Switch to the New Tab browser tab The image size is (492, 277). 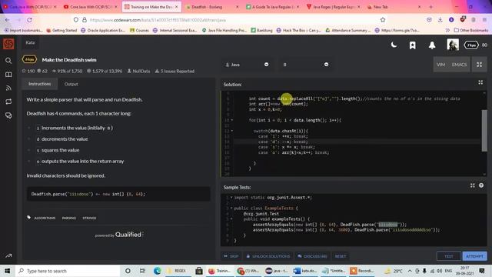(x=394, y=7)
